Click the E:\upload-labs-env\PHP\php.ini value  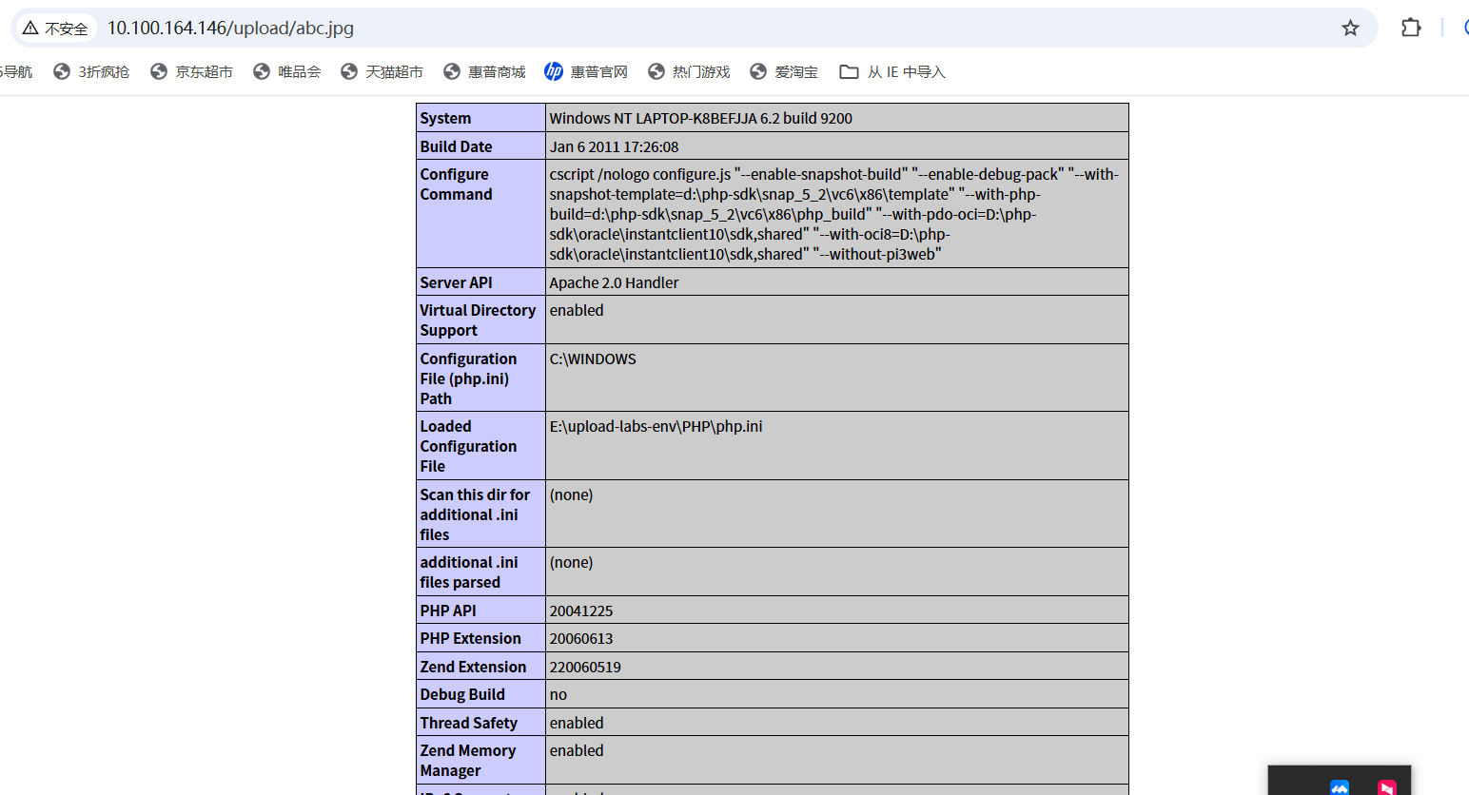point(656,426)
